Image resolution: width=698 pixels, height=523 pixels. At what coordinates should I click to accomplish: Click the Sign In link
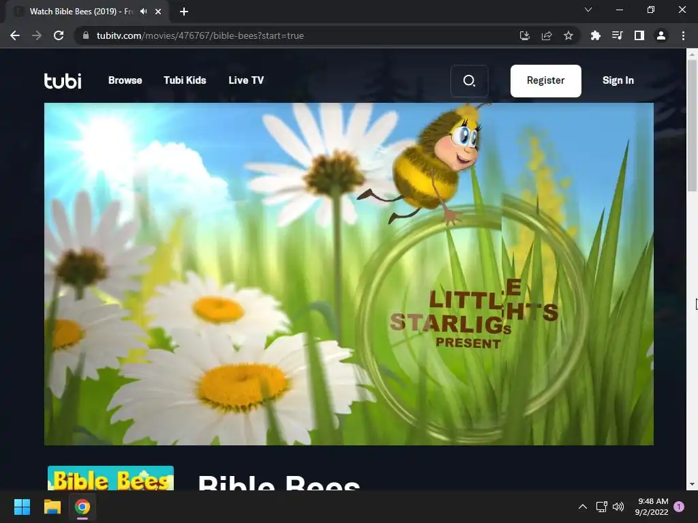pyautogui.click(x=618, y=80)
